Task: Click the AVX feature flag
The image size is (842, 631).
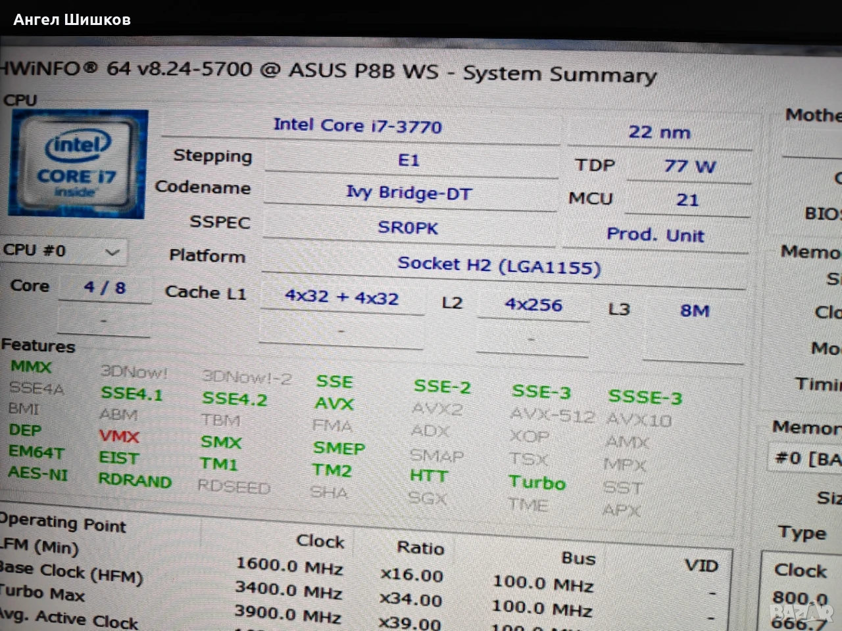Action: pos(334,404)
